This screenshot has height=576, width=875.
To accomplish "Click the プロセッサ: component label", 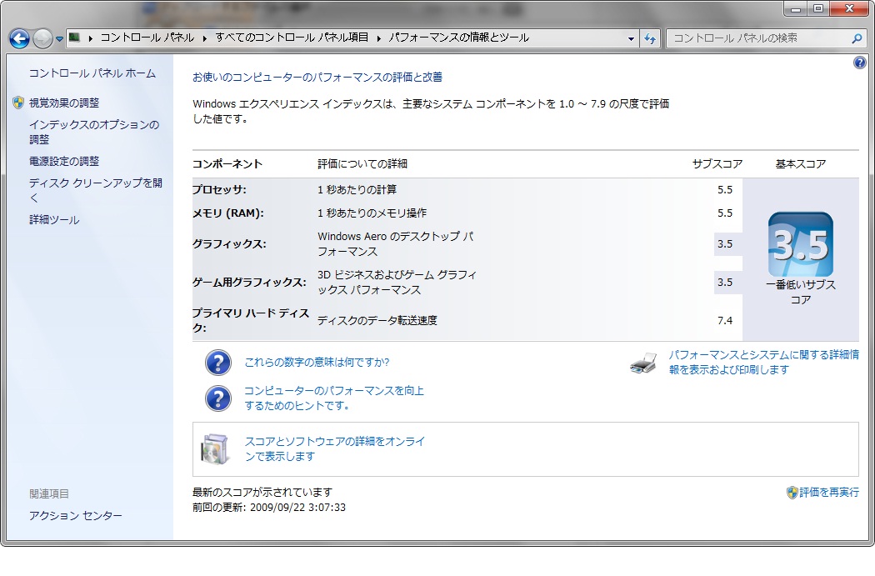I will pyautogui.click(x=219, y=190).
